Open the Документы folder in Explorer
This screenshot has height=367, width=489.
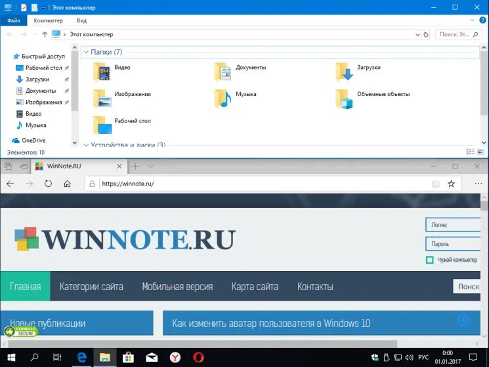click(x=240, y=72)
